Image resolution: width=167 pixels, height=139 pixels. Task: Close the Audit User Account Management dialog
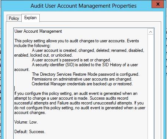click(x=158, y=4)
